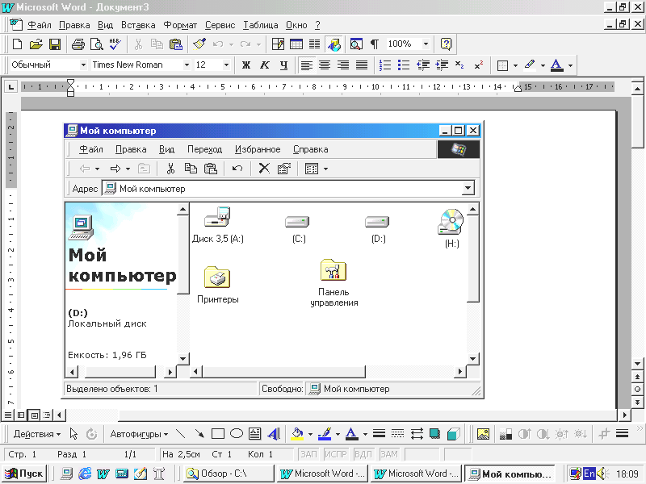Toggle nonprinting characters paragraph mark
Viewport: 646px width, 484px height.
(x=375, y=44)
